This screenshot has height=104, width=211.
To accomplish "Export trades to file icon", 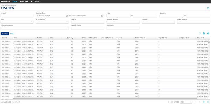I will (204, 33).
